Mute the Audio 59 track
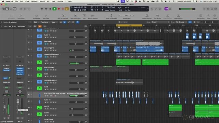The image size is (219, 123). pyautogui.click(x=46, y=102)
